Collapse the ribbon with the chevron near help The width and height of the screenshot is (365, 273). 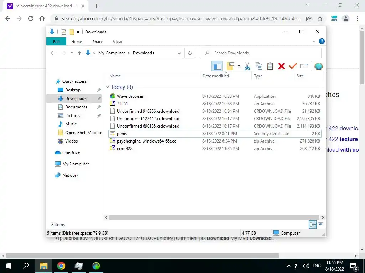tap(314, 41)
